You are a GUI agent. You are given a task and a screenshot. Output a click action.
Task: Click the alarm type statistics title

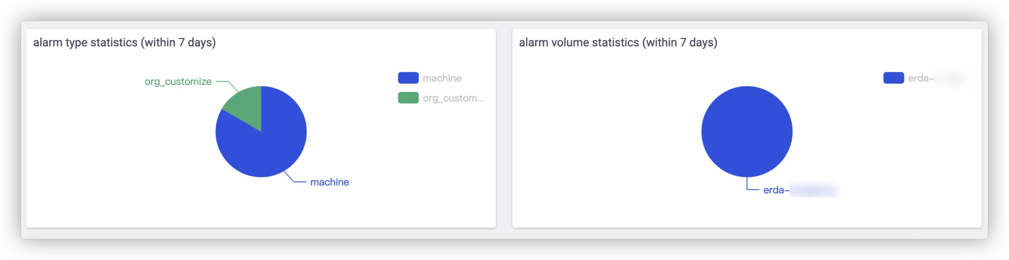tap(124, 42)
